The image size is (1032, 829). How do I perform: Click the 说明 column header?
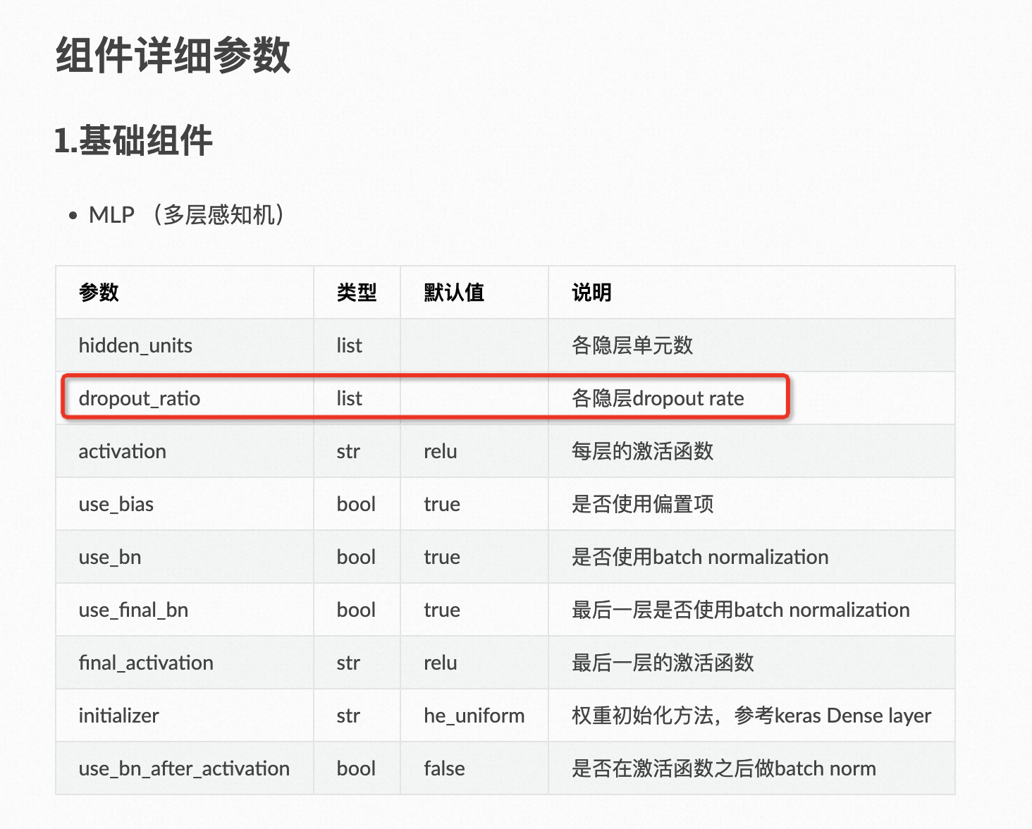pyautogui.click(x=591, y=293)
